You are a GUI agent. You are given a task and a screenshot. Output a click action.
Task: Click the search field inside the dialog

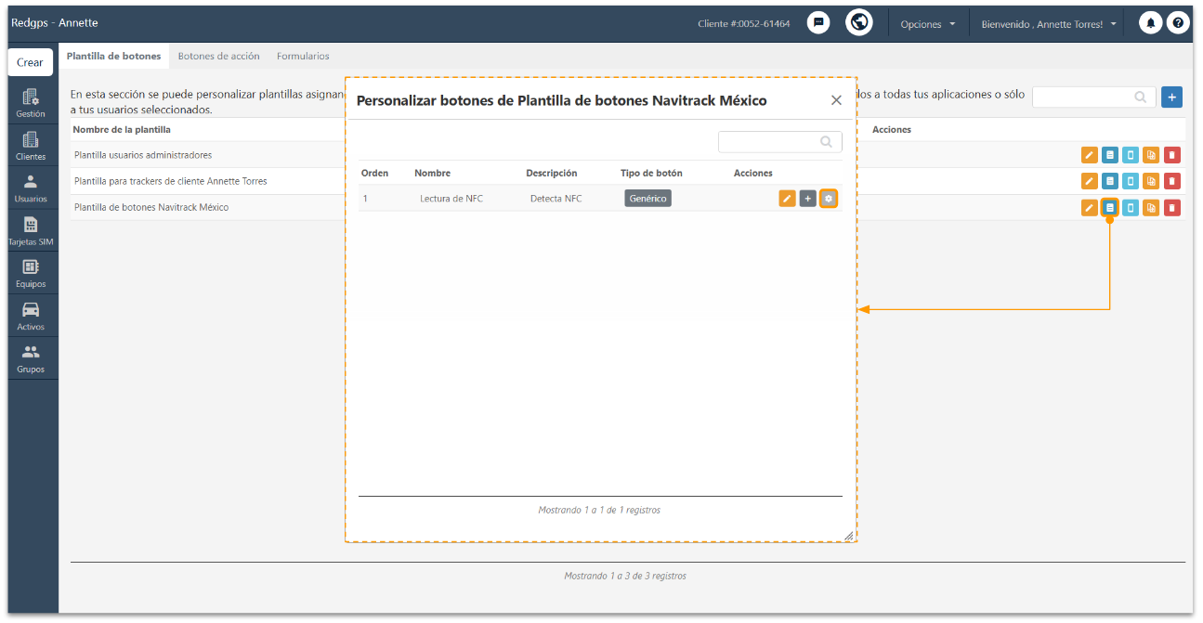[779, 142]
